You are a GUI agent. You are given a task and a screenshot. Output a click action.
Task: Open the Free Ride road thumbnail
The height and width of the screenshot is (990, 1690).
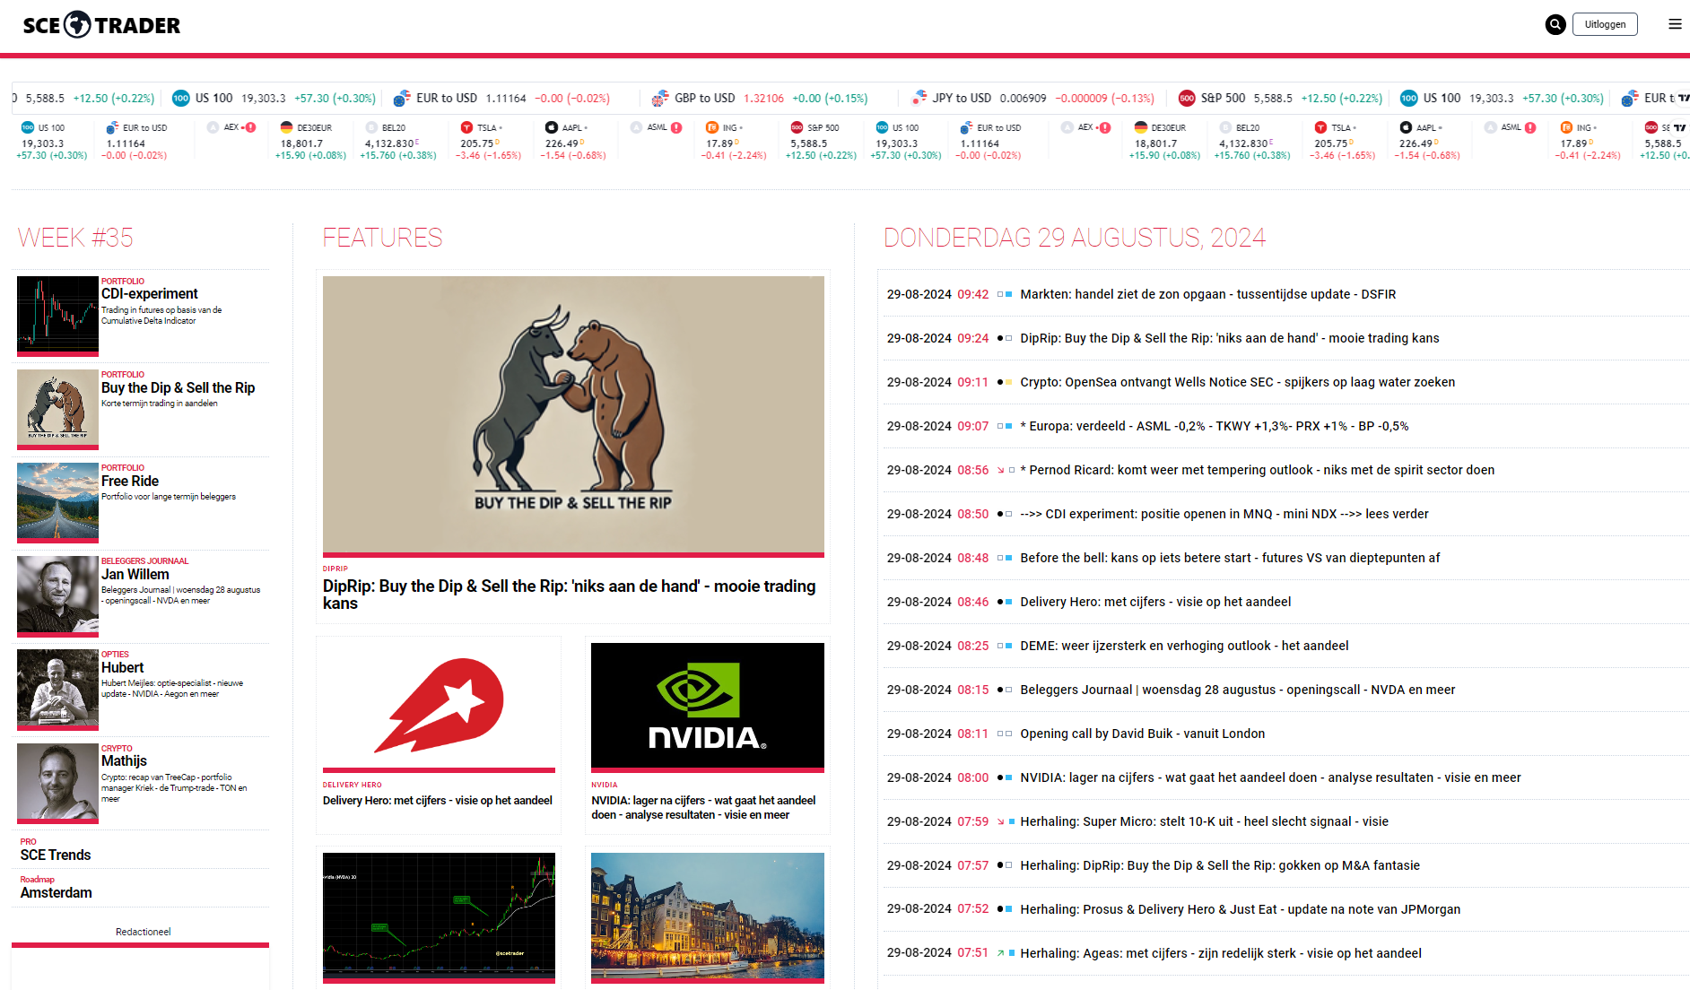[57, 501]
